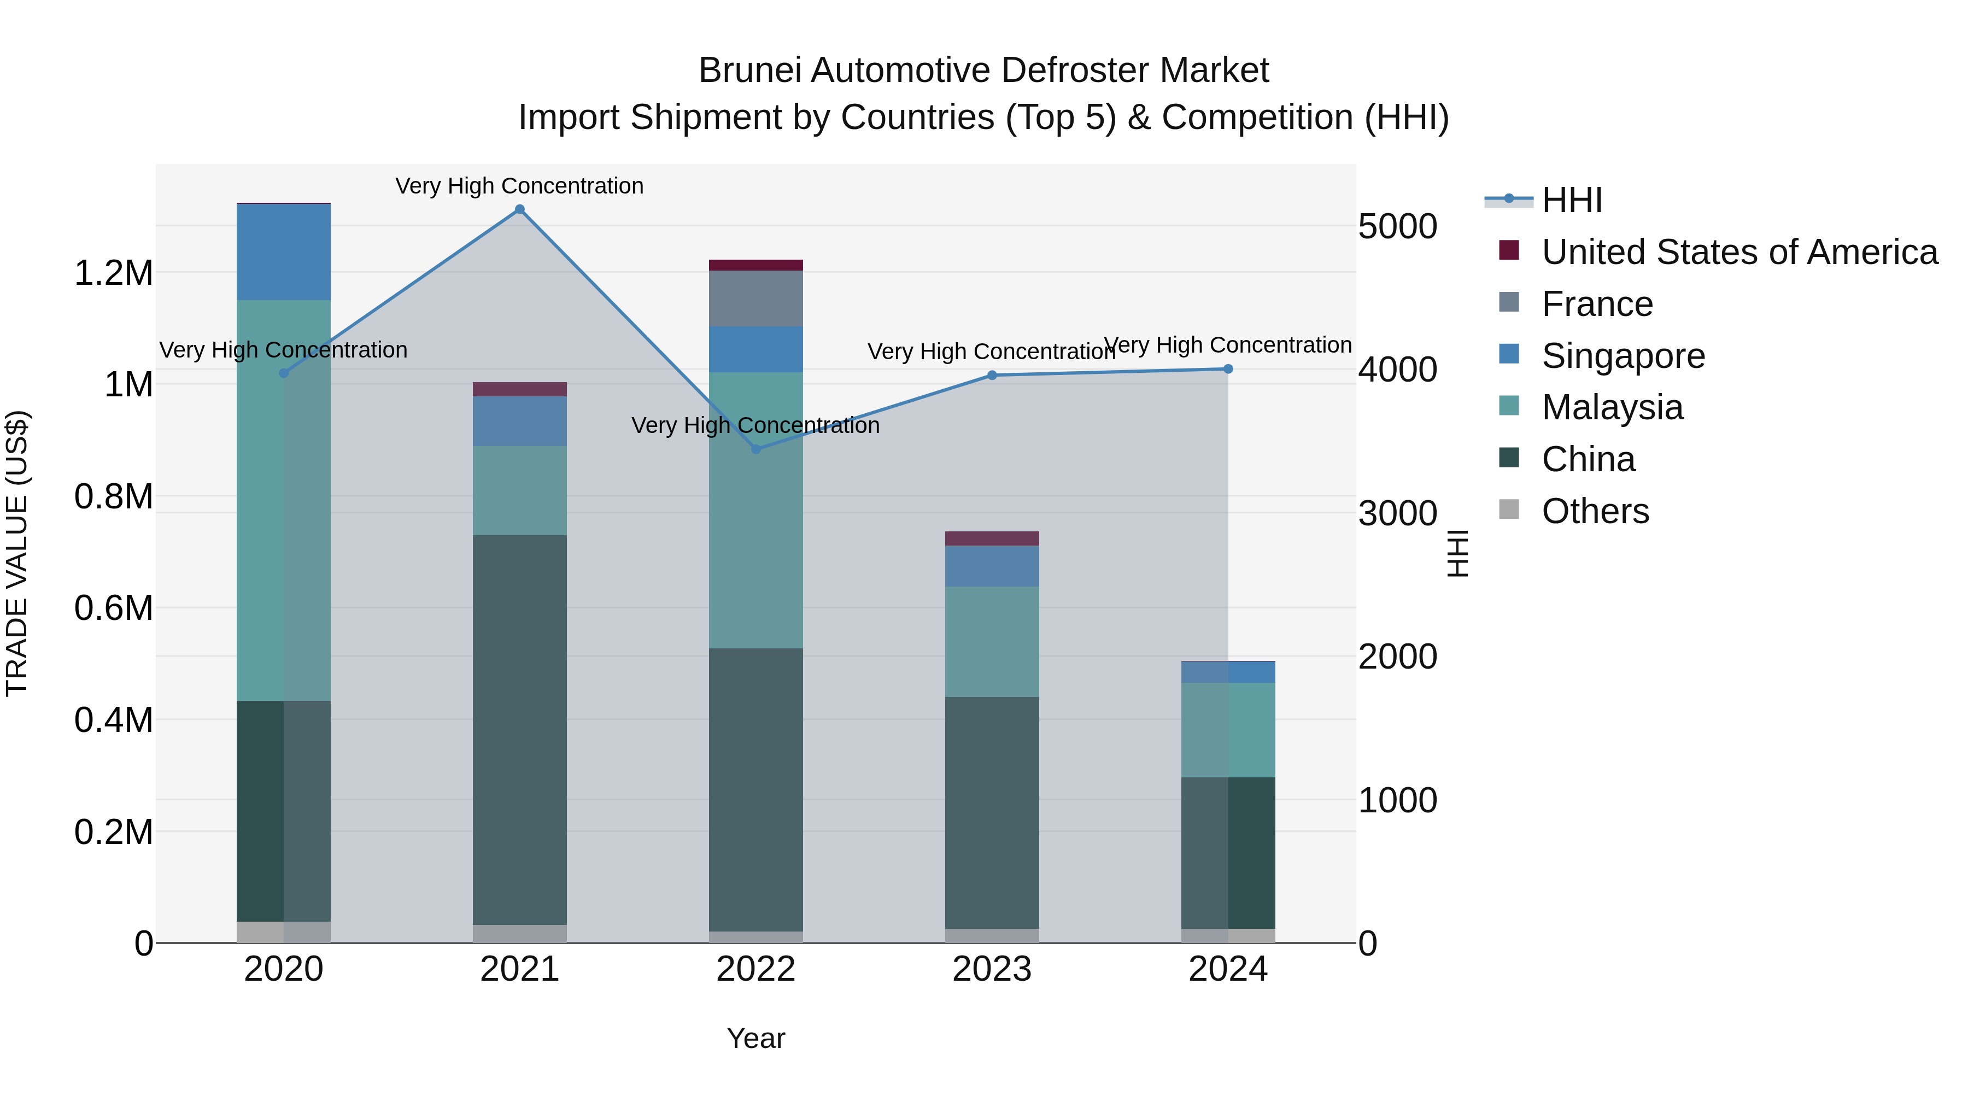The image size is (1968, 1107).
Task: Select the 2023 HHI data point
Action: 992,375
